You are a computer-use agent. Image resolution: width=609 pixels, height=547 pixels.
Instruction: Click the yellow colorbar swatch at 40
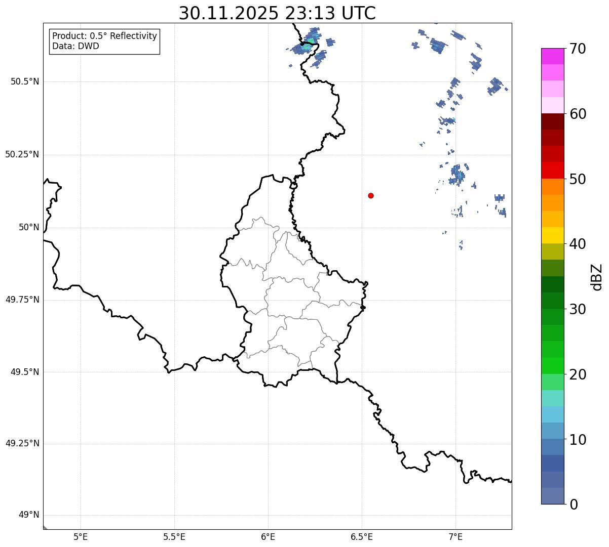tap(552, 235)
